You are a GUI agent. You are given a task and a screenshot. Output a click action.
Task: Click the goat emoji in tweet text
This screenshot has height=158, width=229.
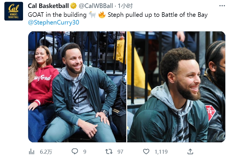[92, 15]
